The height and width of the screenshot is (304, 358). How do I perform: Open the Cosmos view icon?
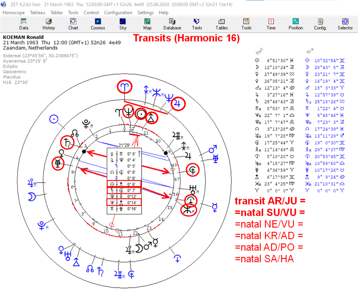98,24
